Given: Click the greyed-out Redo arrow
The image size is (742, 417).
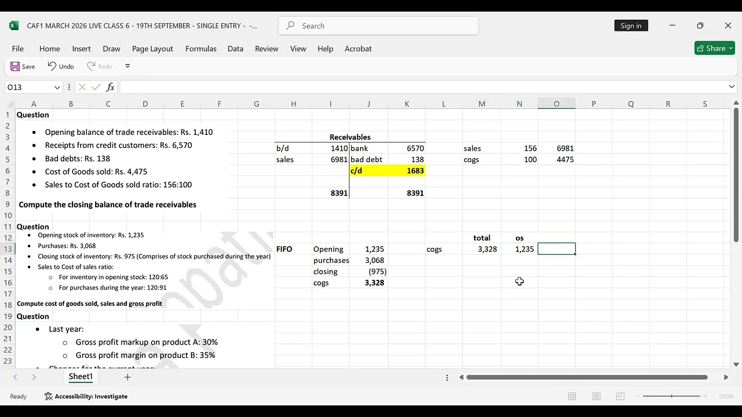Looking at the screenshot, I should coord(91,66).
